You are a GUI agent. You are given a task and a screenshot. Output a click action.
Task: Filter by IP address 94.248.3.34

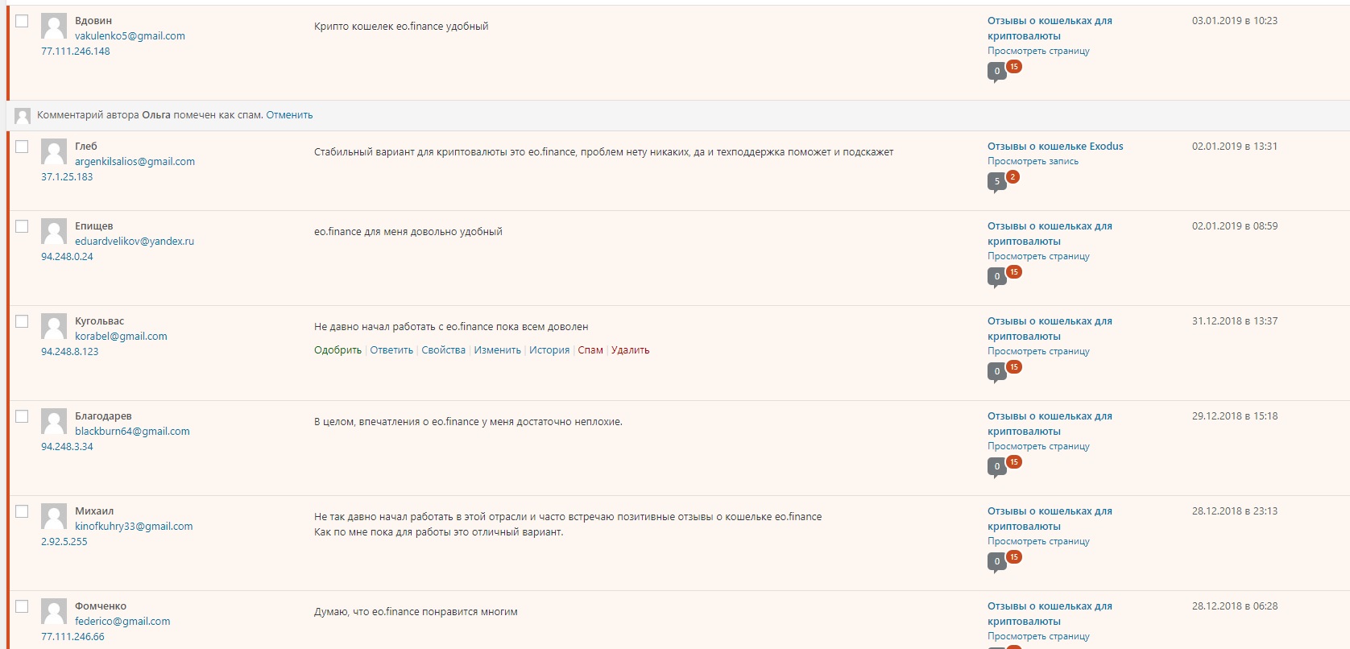(67, 447)
